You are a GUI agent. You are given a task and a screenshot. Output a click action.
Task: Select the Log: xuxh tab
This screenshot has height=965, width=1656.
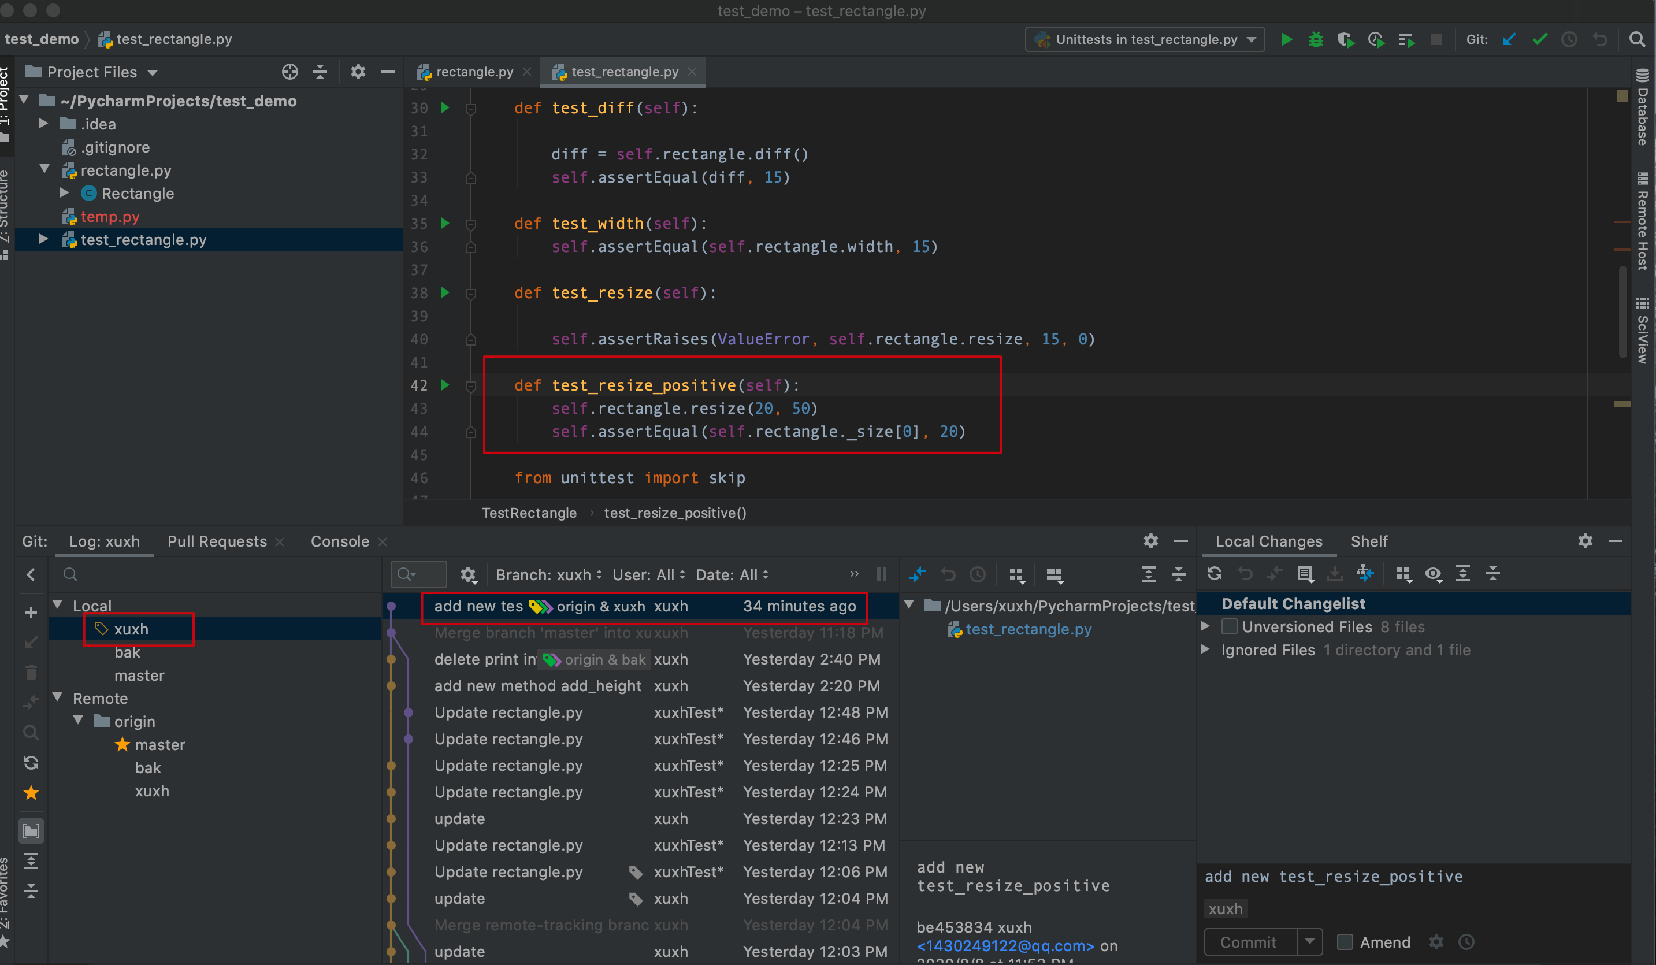tap(105, 541)
